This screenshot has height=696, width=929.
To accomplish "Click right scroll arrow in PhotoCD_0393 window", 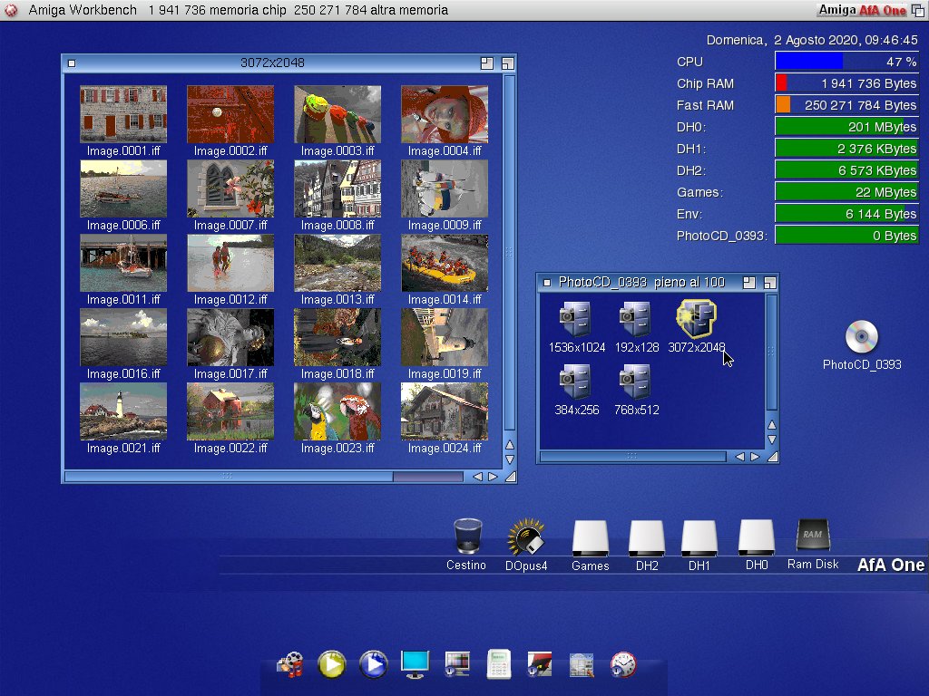I will pyautogui.click(x=755, y=457).
